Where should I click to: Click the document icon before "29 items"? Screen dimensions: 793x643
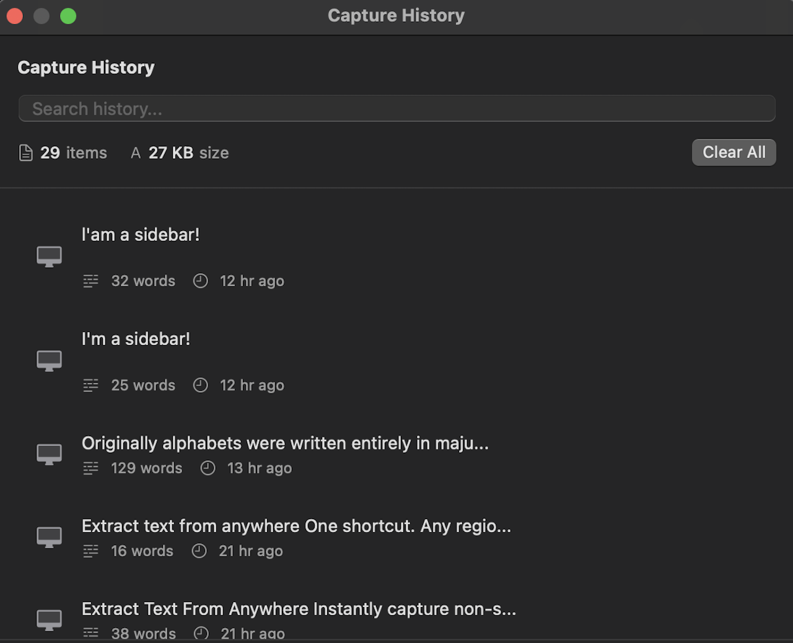coord(26,152)
